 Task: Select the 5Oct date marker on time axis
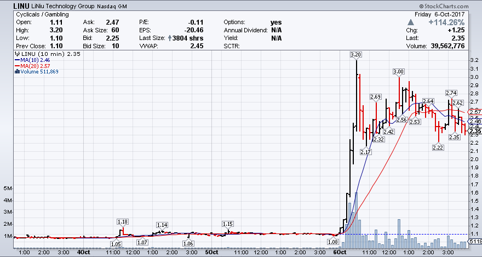[211, 253]
